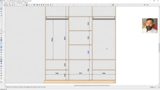Select the 516 dimension label

click(x=88, y=70)
